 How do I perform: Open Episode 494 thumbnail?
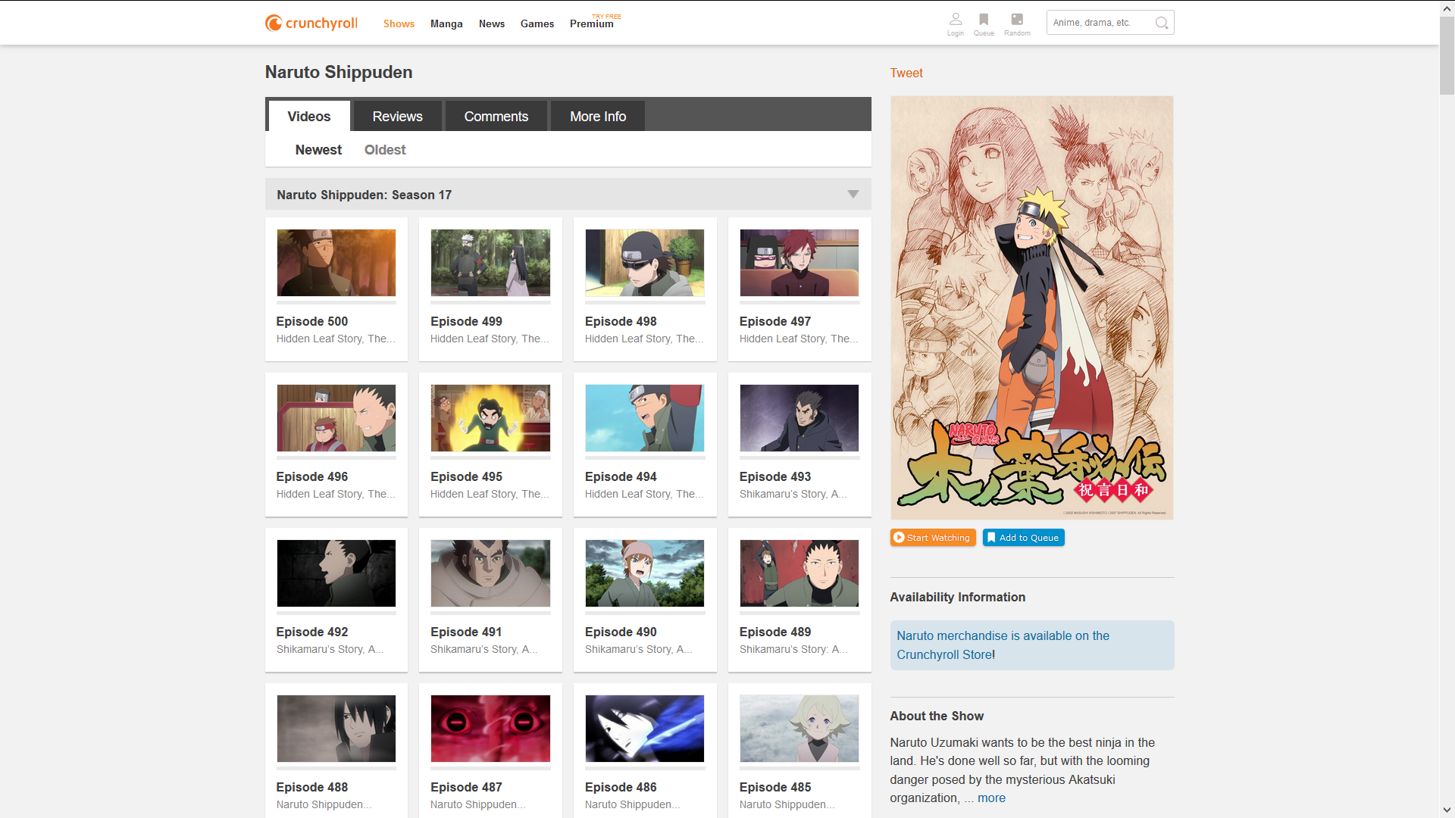645,418
